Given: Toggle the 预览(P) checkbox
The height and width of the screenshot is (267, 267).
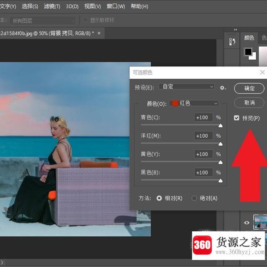Looking at the screenshot, I should (236, 118).
